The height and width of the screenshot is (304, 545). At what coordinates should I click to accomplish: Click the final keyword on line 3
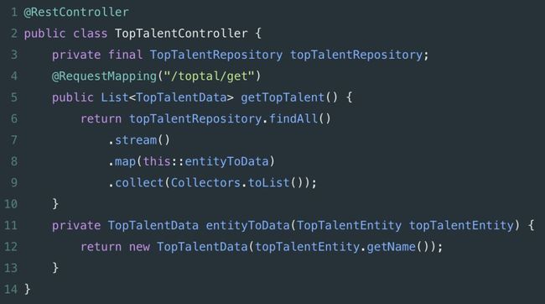click(125, 55)
